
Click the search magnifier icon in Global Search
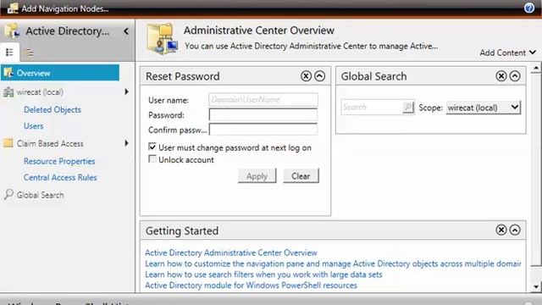pos(408,108)
